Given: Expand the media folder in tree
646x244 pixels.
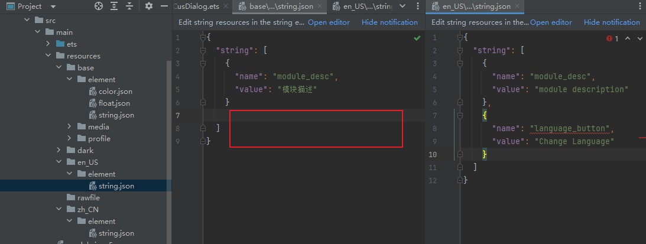Looking at the screenshot, I should pos(70,127).
